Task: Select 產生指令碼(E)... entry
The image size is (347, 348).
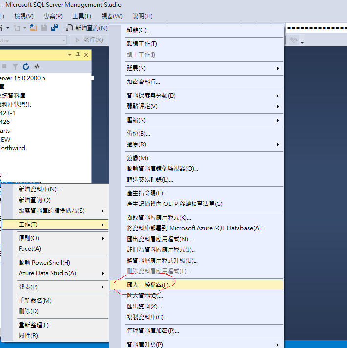Action: pyautogui.click(x=197, y=193)
